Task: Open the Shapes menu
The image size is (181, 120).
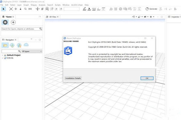Action: (33, 5)
